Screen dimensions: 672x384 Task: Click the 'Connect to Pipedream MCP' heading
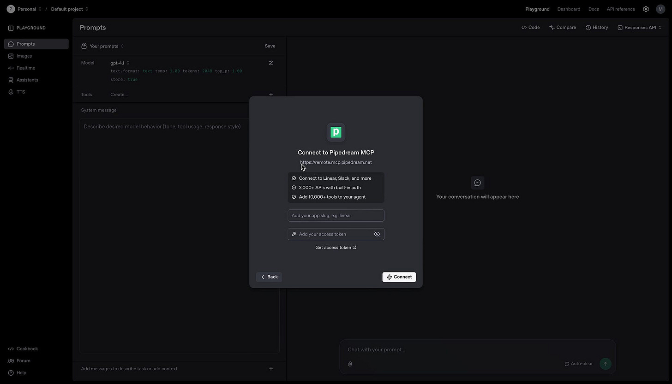[336, 153]
